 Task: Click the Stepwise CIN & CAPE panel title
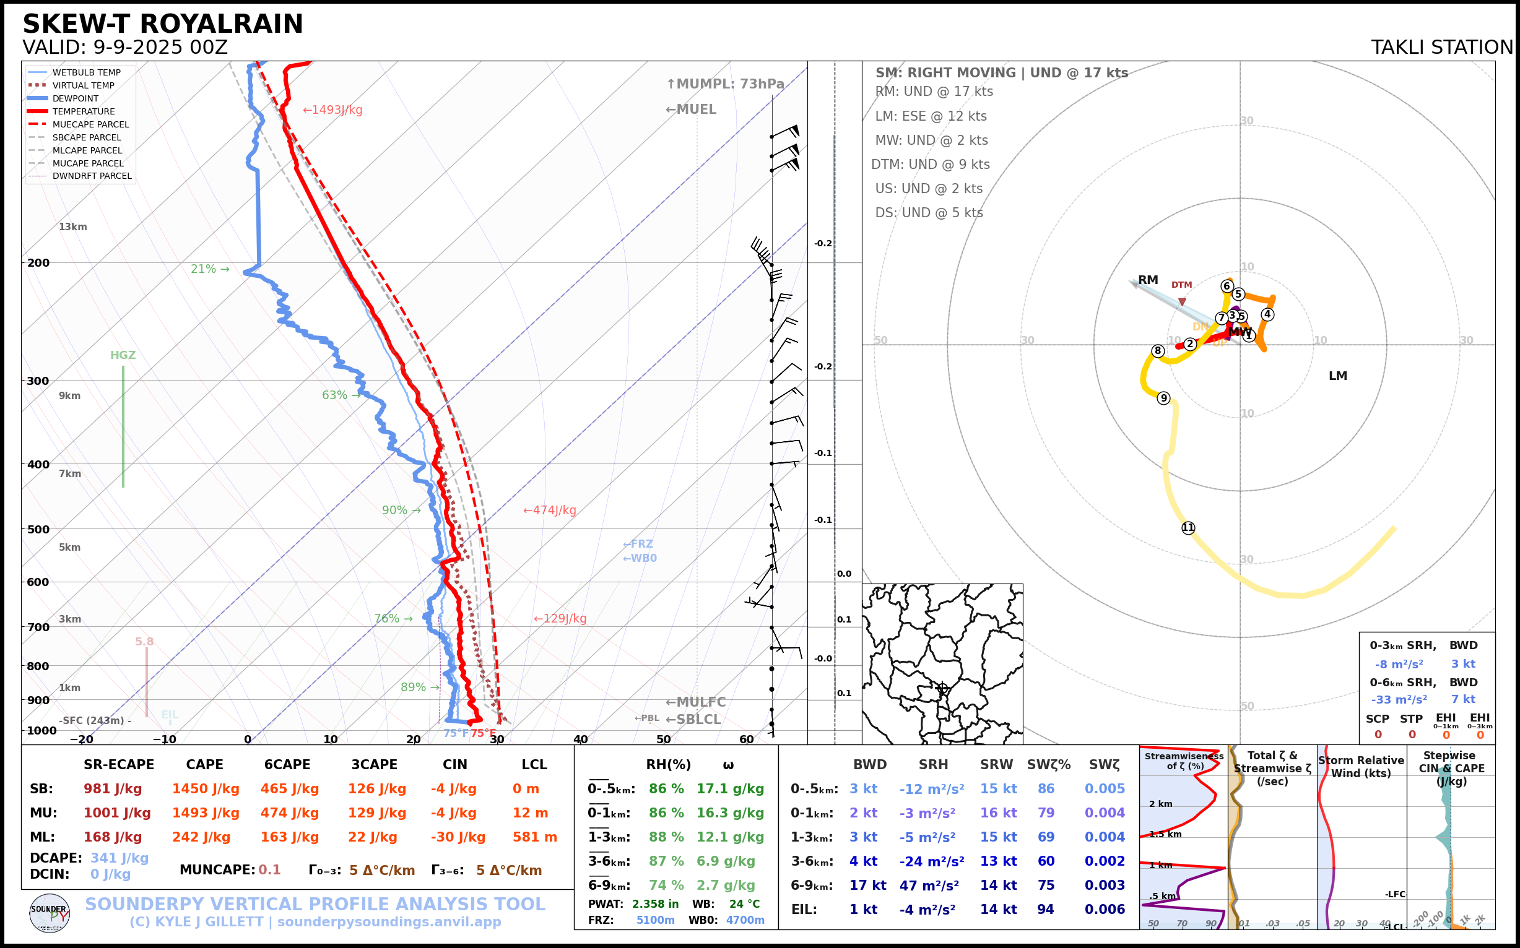[1452, 768]
